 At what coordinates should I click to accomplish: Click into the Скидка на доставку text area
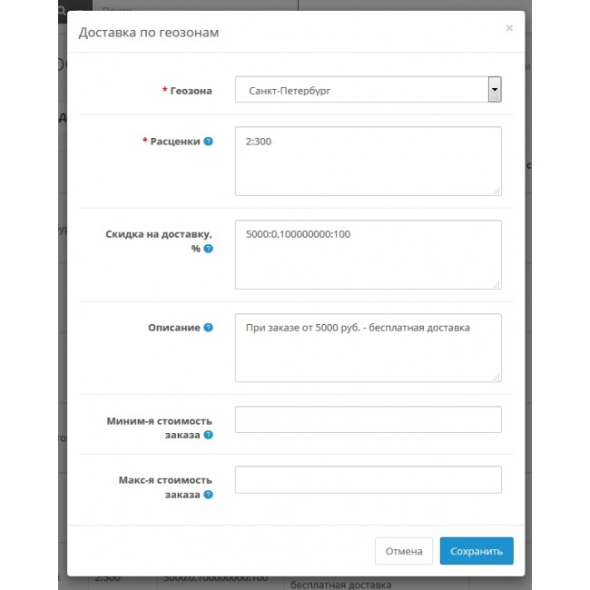pos(368,254)
